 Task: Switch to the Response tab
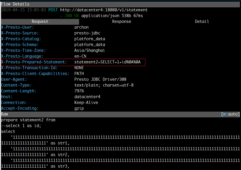click(121, 21)
